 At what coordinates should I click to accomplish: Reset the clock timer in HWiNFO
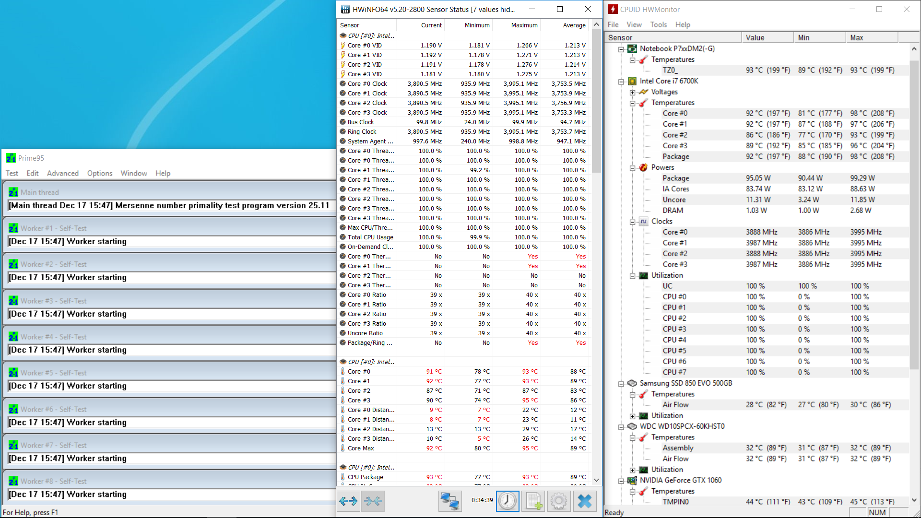pyautogui.click(x=507, y=501)
